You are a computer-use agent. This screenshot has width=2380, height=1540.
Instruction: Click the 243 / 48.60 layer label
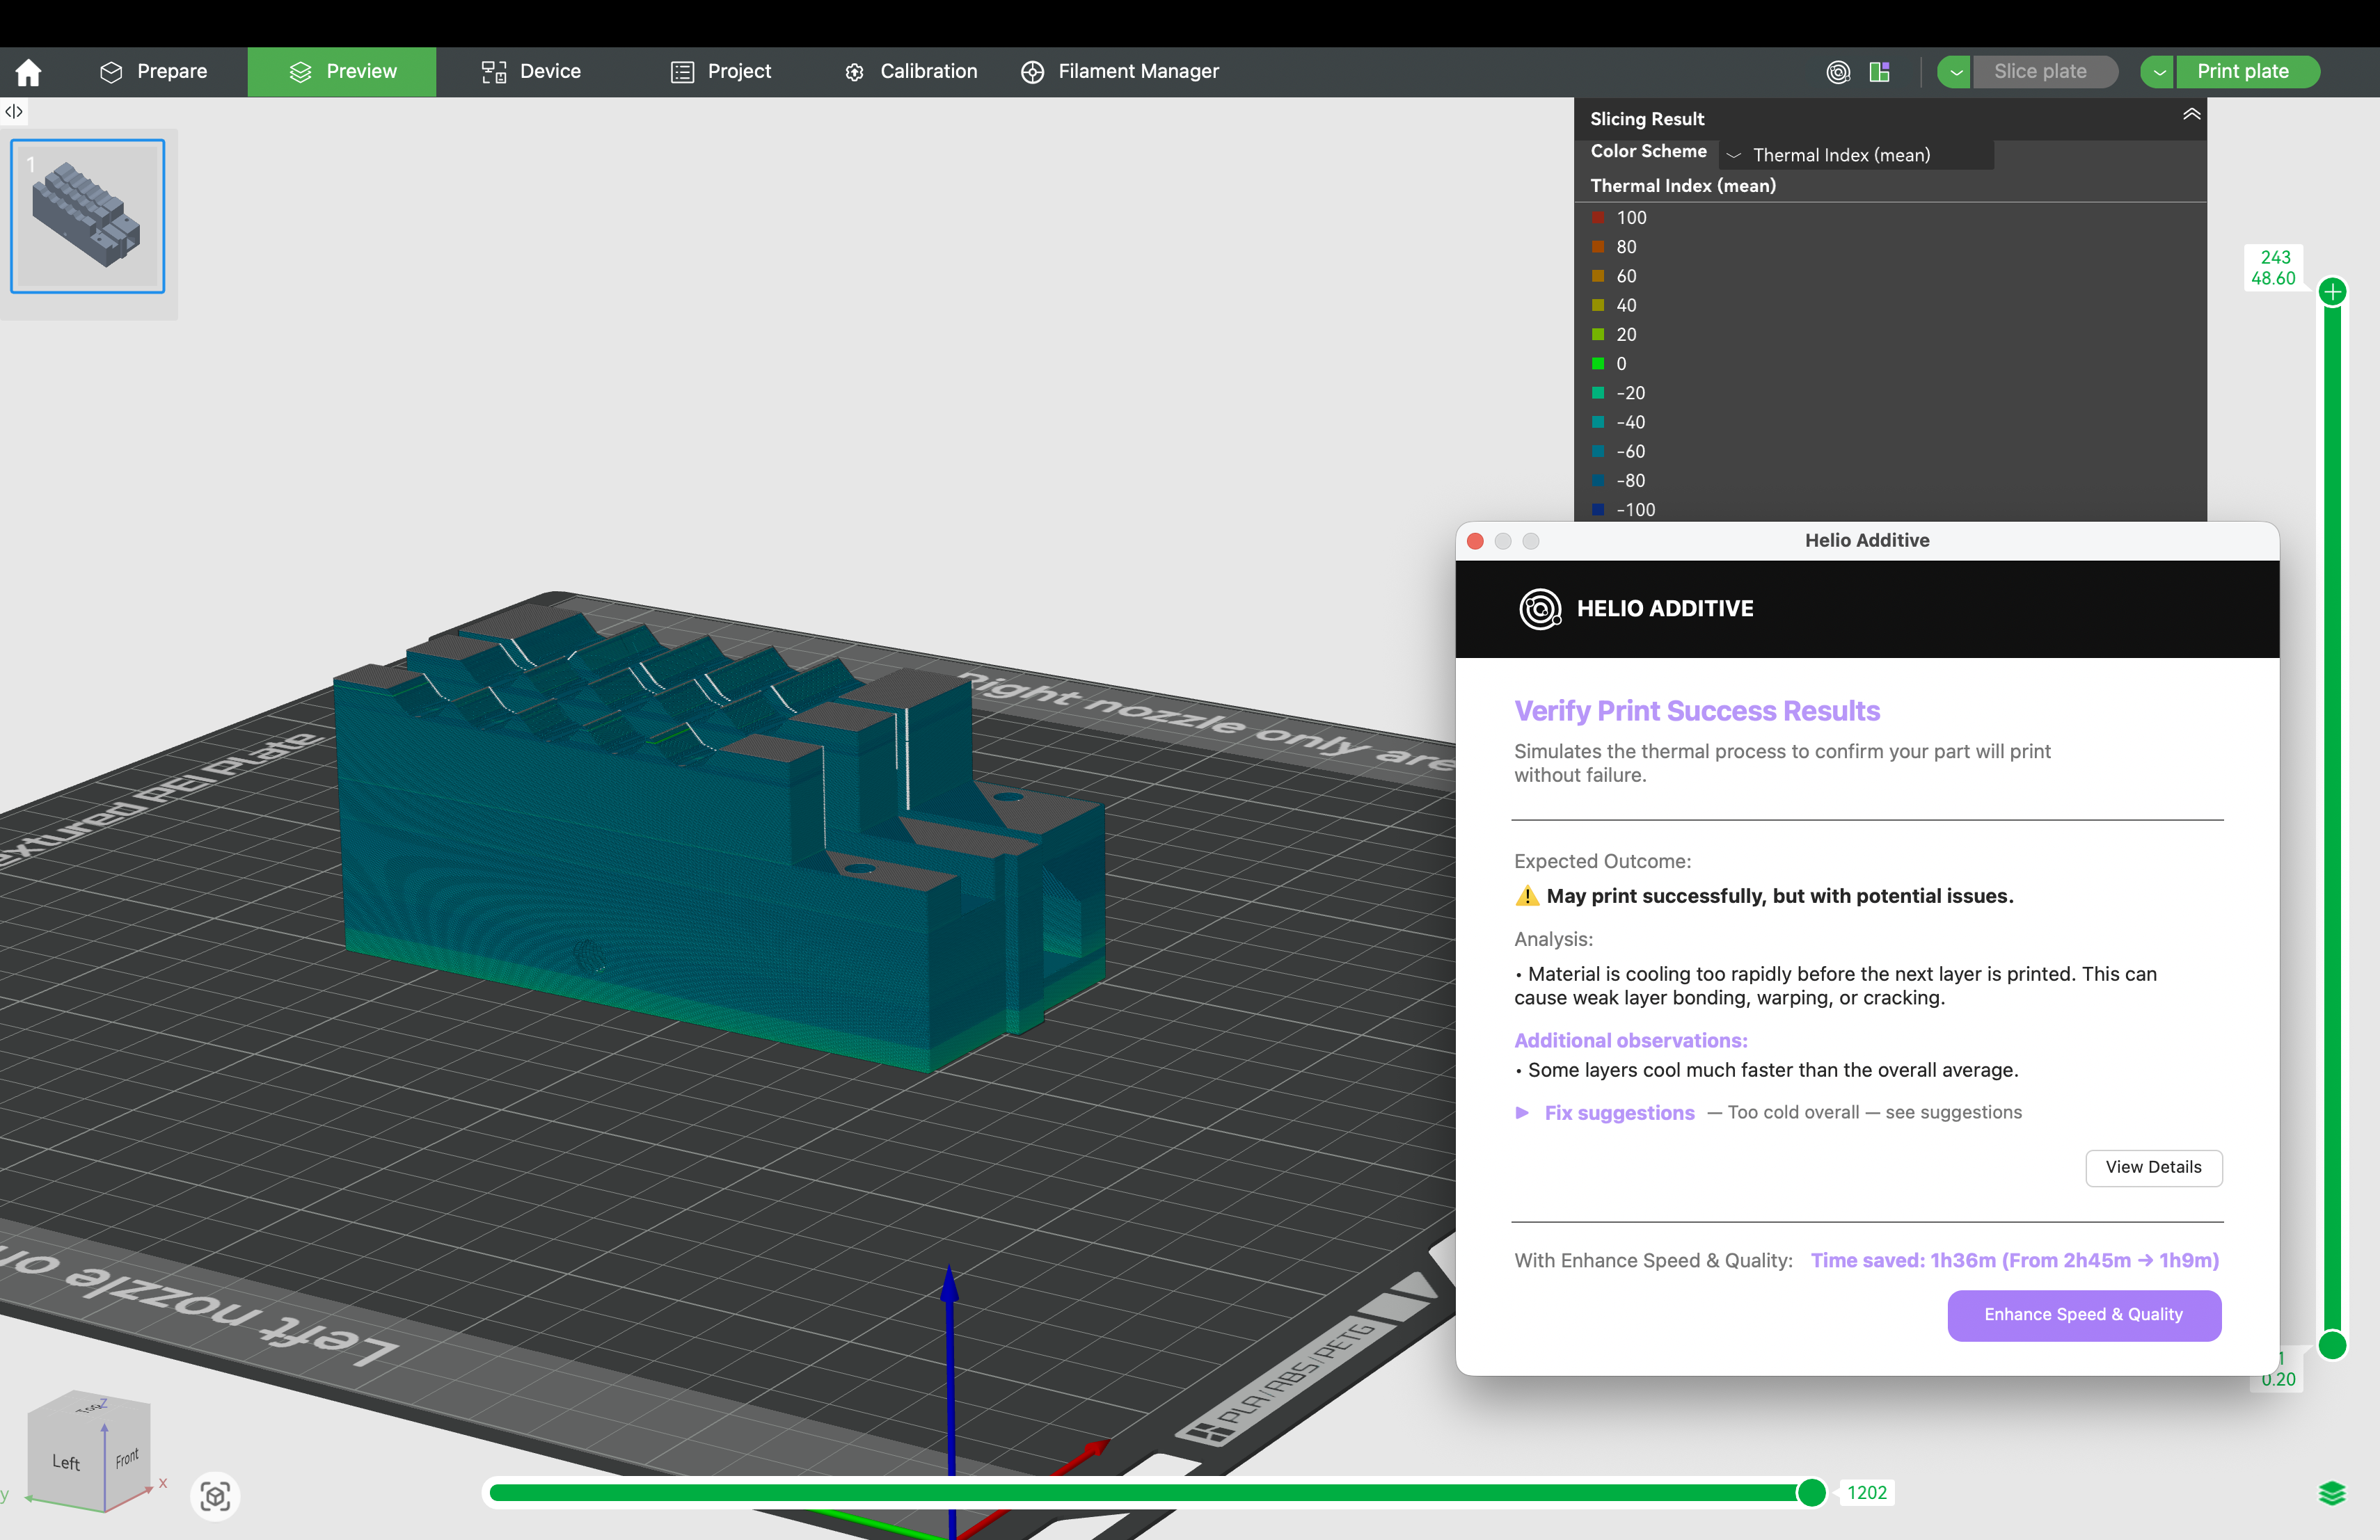(x=2274, y=268)
